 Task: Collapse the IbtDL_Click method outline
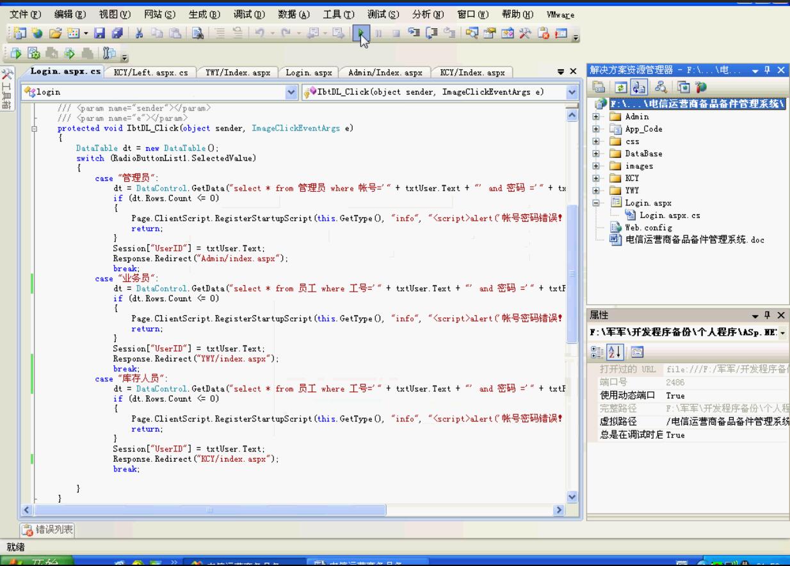(34, 129)
